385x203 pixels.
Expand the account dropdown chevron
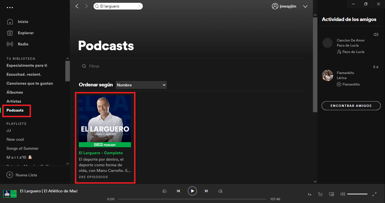click(305, 6)
